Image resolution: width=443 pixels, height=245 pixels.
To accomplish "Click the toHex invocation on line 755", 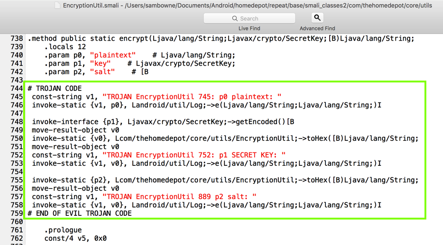I will pyautogui.click(x=225, y=180).
